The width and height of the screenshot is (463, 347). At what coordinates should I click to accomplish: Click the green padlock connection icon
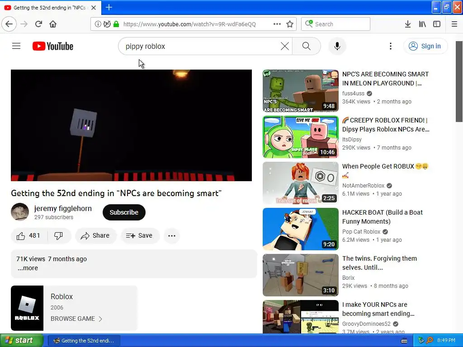(x=116, y=24)
